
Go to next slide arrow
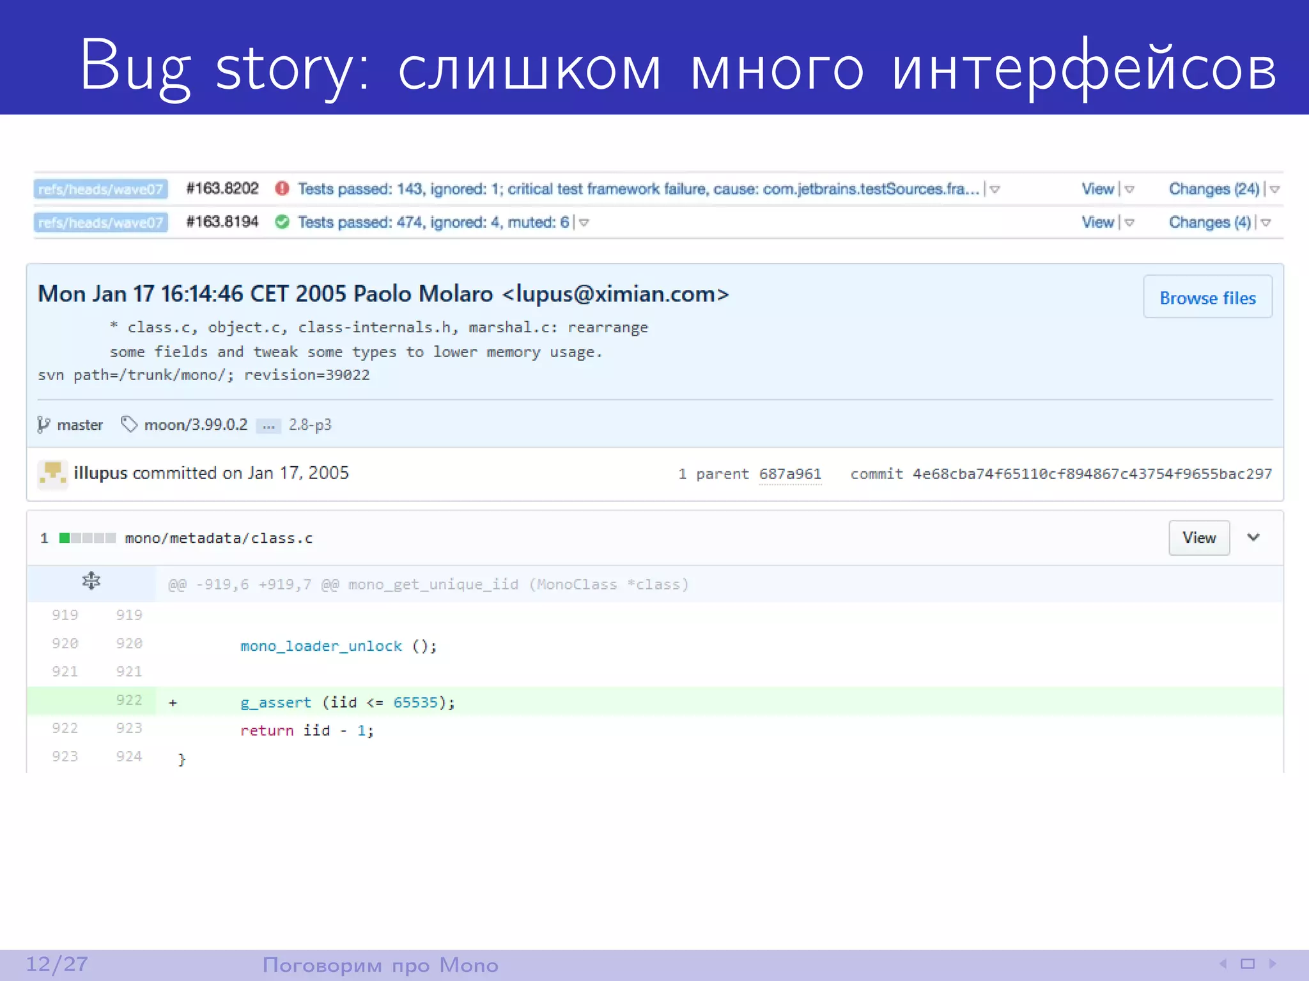[1273, 964]
